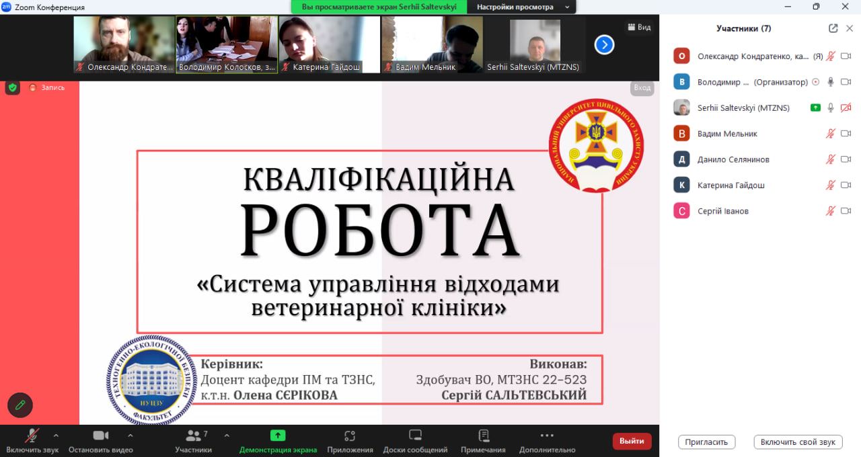Click Включить свой звук button
The image size is (861, 457).
pyautogui.click(x=798, y=442)
